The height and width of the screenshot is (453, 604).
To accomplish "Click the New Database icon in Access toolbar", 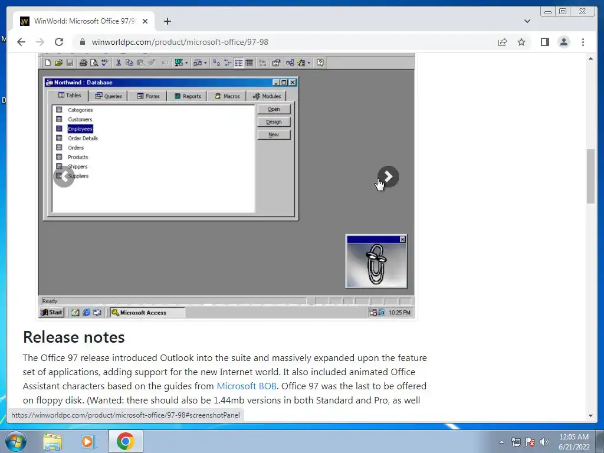I will (x=48, y=63).
